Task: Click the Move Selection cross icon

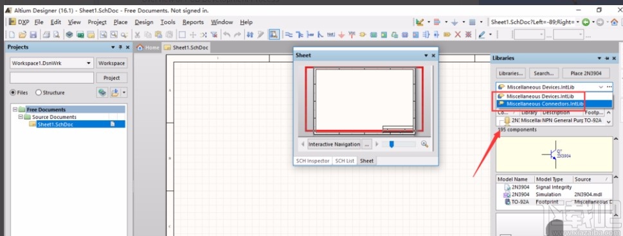Action: tap(193, 35)
